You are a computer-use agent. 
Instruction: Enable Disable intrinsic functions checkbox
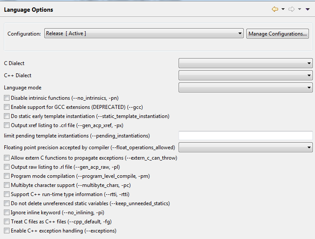(7, 98)
